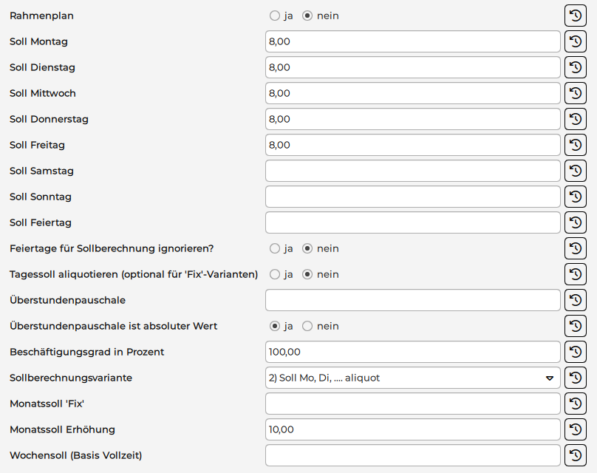View history for Wochensoll (Basis Vollzeit)

[x=576, y=455]
